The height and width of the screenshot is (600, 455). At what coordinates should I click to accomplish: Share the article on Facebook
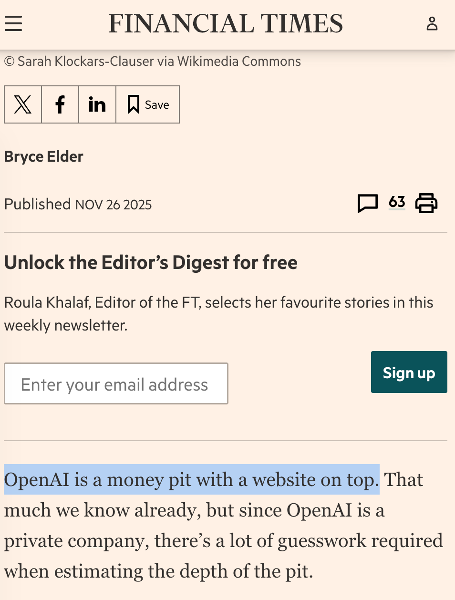(60, 104)
